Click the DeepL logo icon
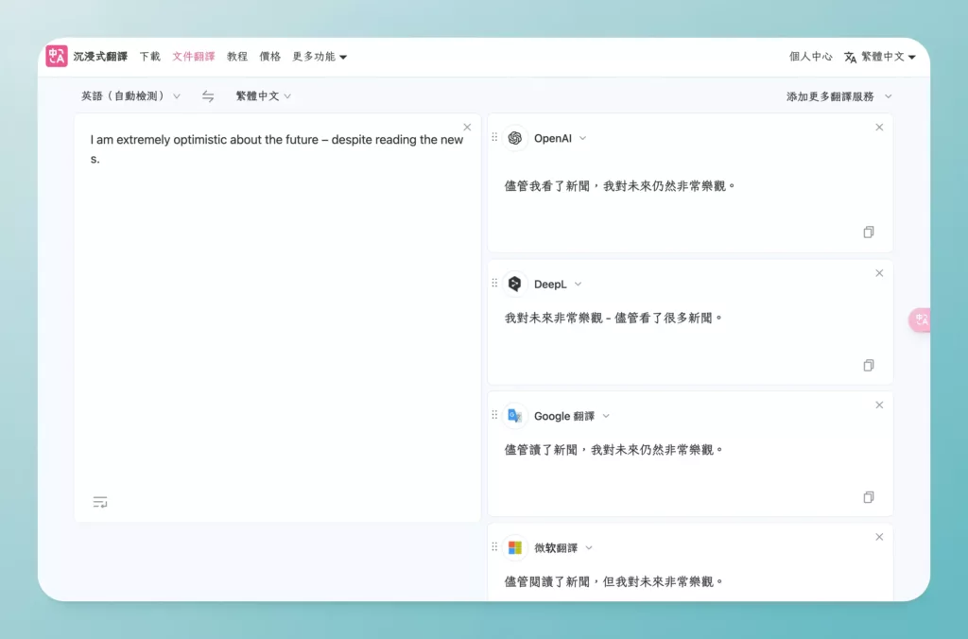Image resolution: width=968 pixels, height=639 pixels. [x=515, y=284]
